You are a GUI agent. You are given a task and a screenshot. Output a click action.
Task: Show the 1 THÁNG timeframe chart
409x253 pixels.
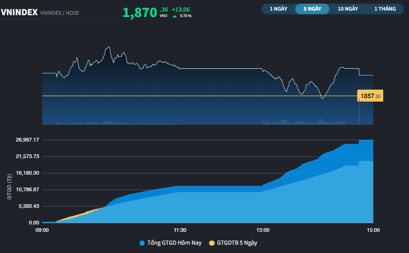[x=385, y=9]
